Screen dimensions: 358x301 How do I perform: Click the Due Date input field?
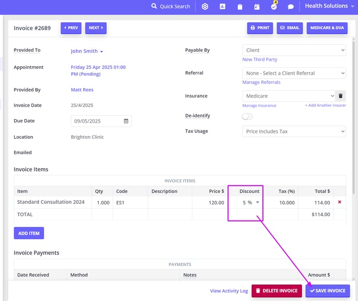point(98,121)
